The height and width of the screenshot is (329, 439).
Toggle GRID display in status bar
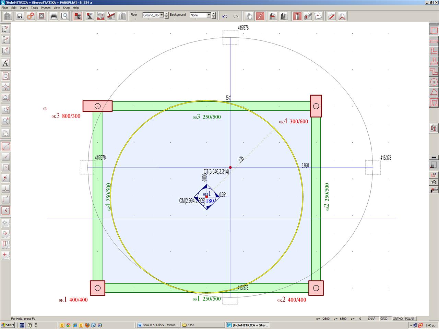tap(384, 319)
